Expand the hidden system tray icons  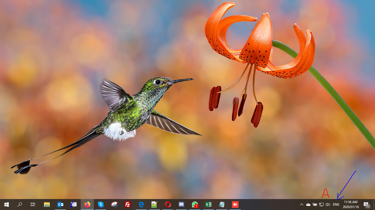pyautogui.click(x=302, y=205)
